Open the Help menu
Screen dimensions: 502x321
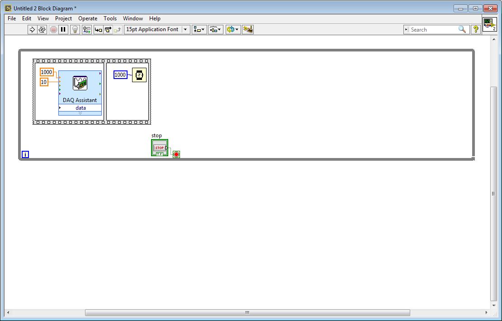155,19
